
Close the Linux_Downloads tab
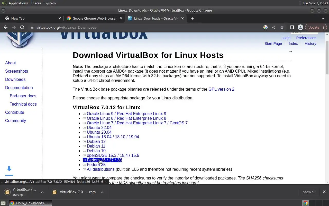pyautogui.click(x=183, y=18)
